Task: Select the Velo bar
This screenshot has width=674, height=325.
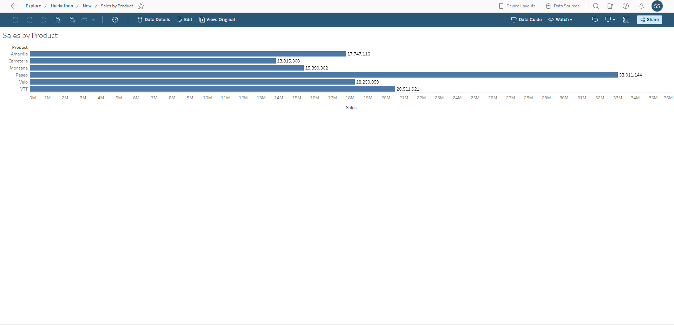Action: [192, 82]
